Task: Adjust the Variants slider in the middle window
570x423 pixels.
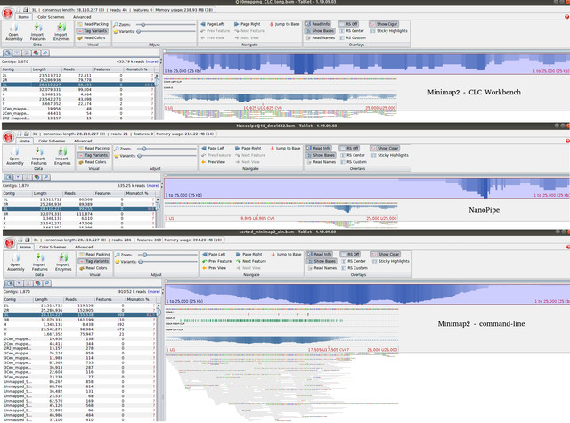Action: [x=167, y=156]
